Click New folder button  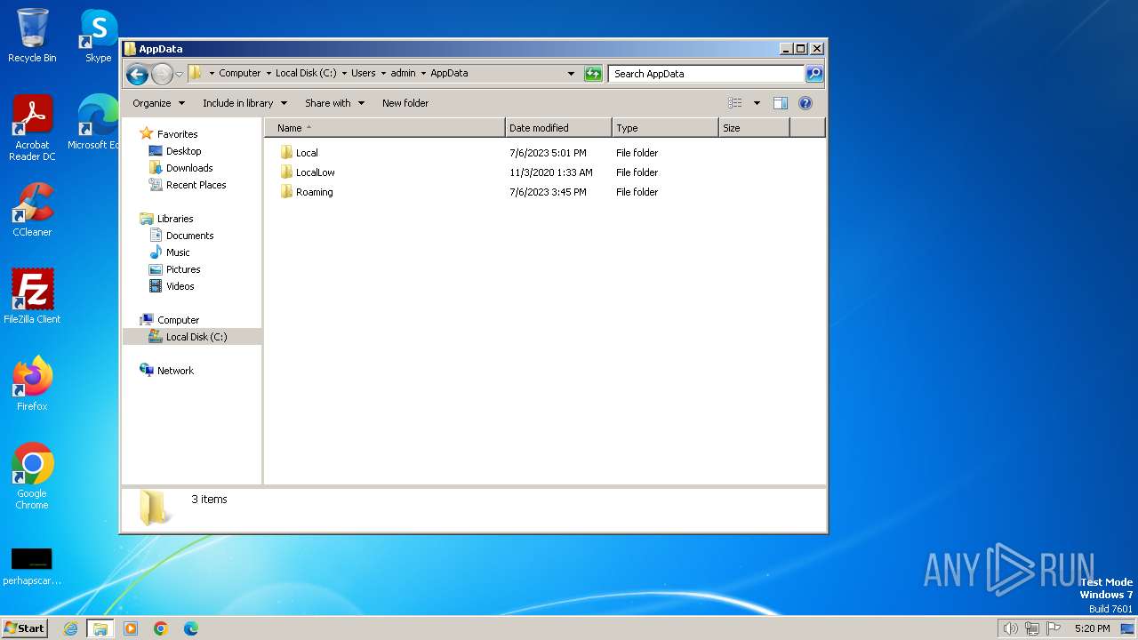pyautogui.click(x=405, y=103)
